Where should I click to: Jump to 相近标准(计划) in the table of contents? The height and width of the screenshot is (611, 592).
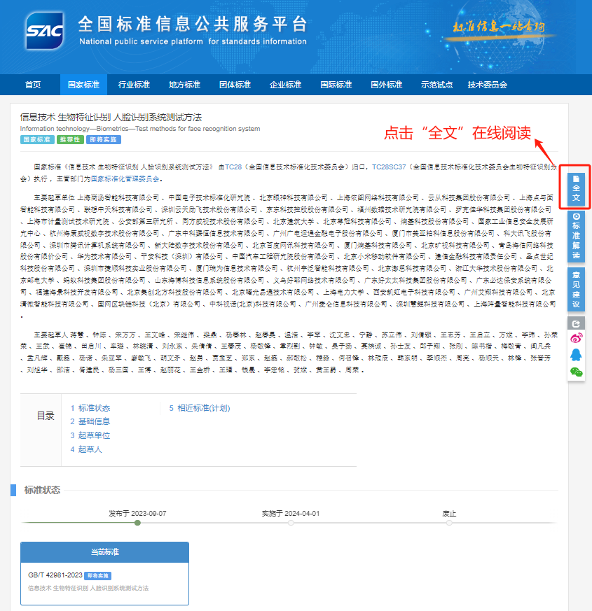pyautogui.click(x=203, y=408)
